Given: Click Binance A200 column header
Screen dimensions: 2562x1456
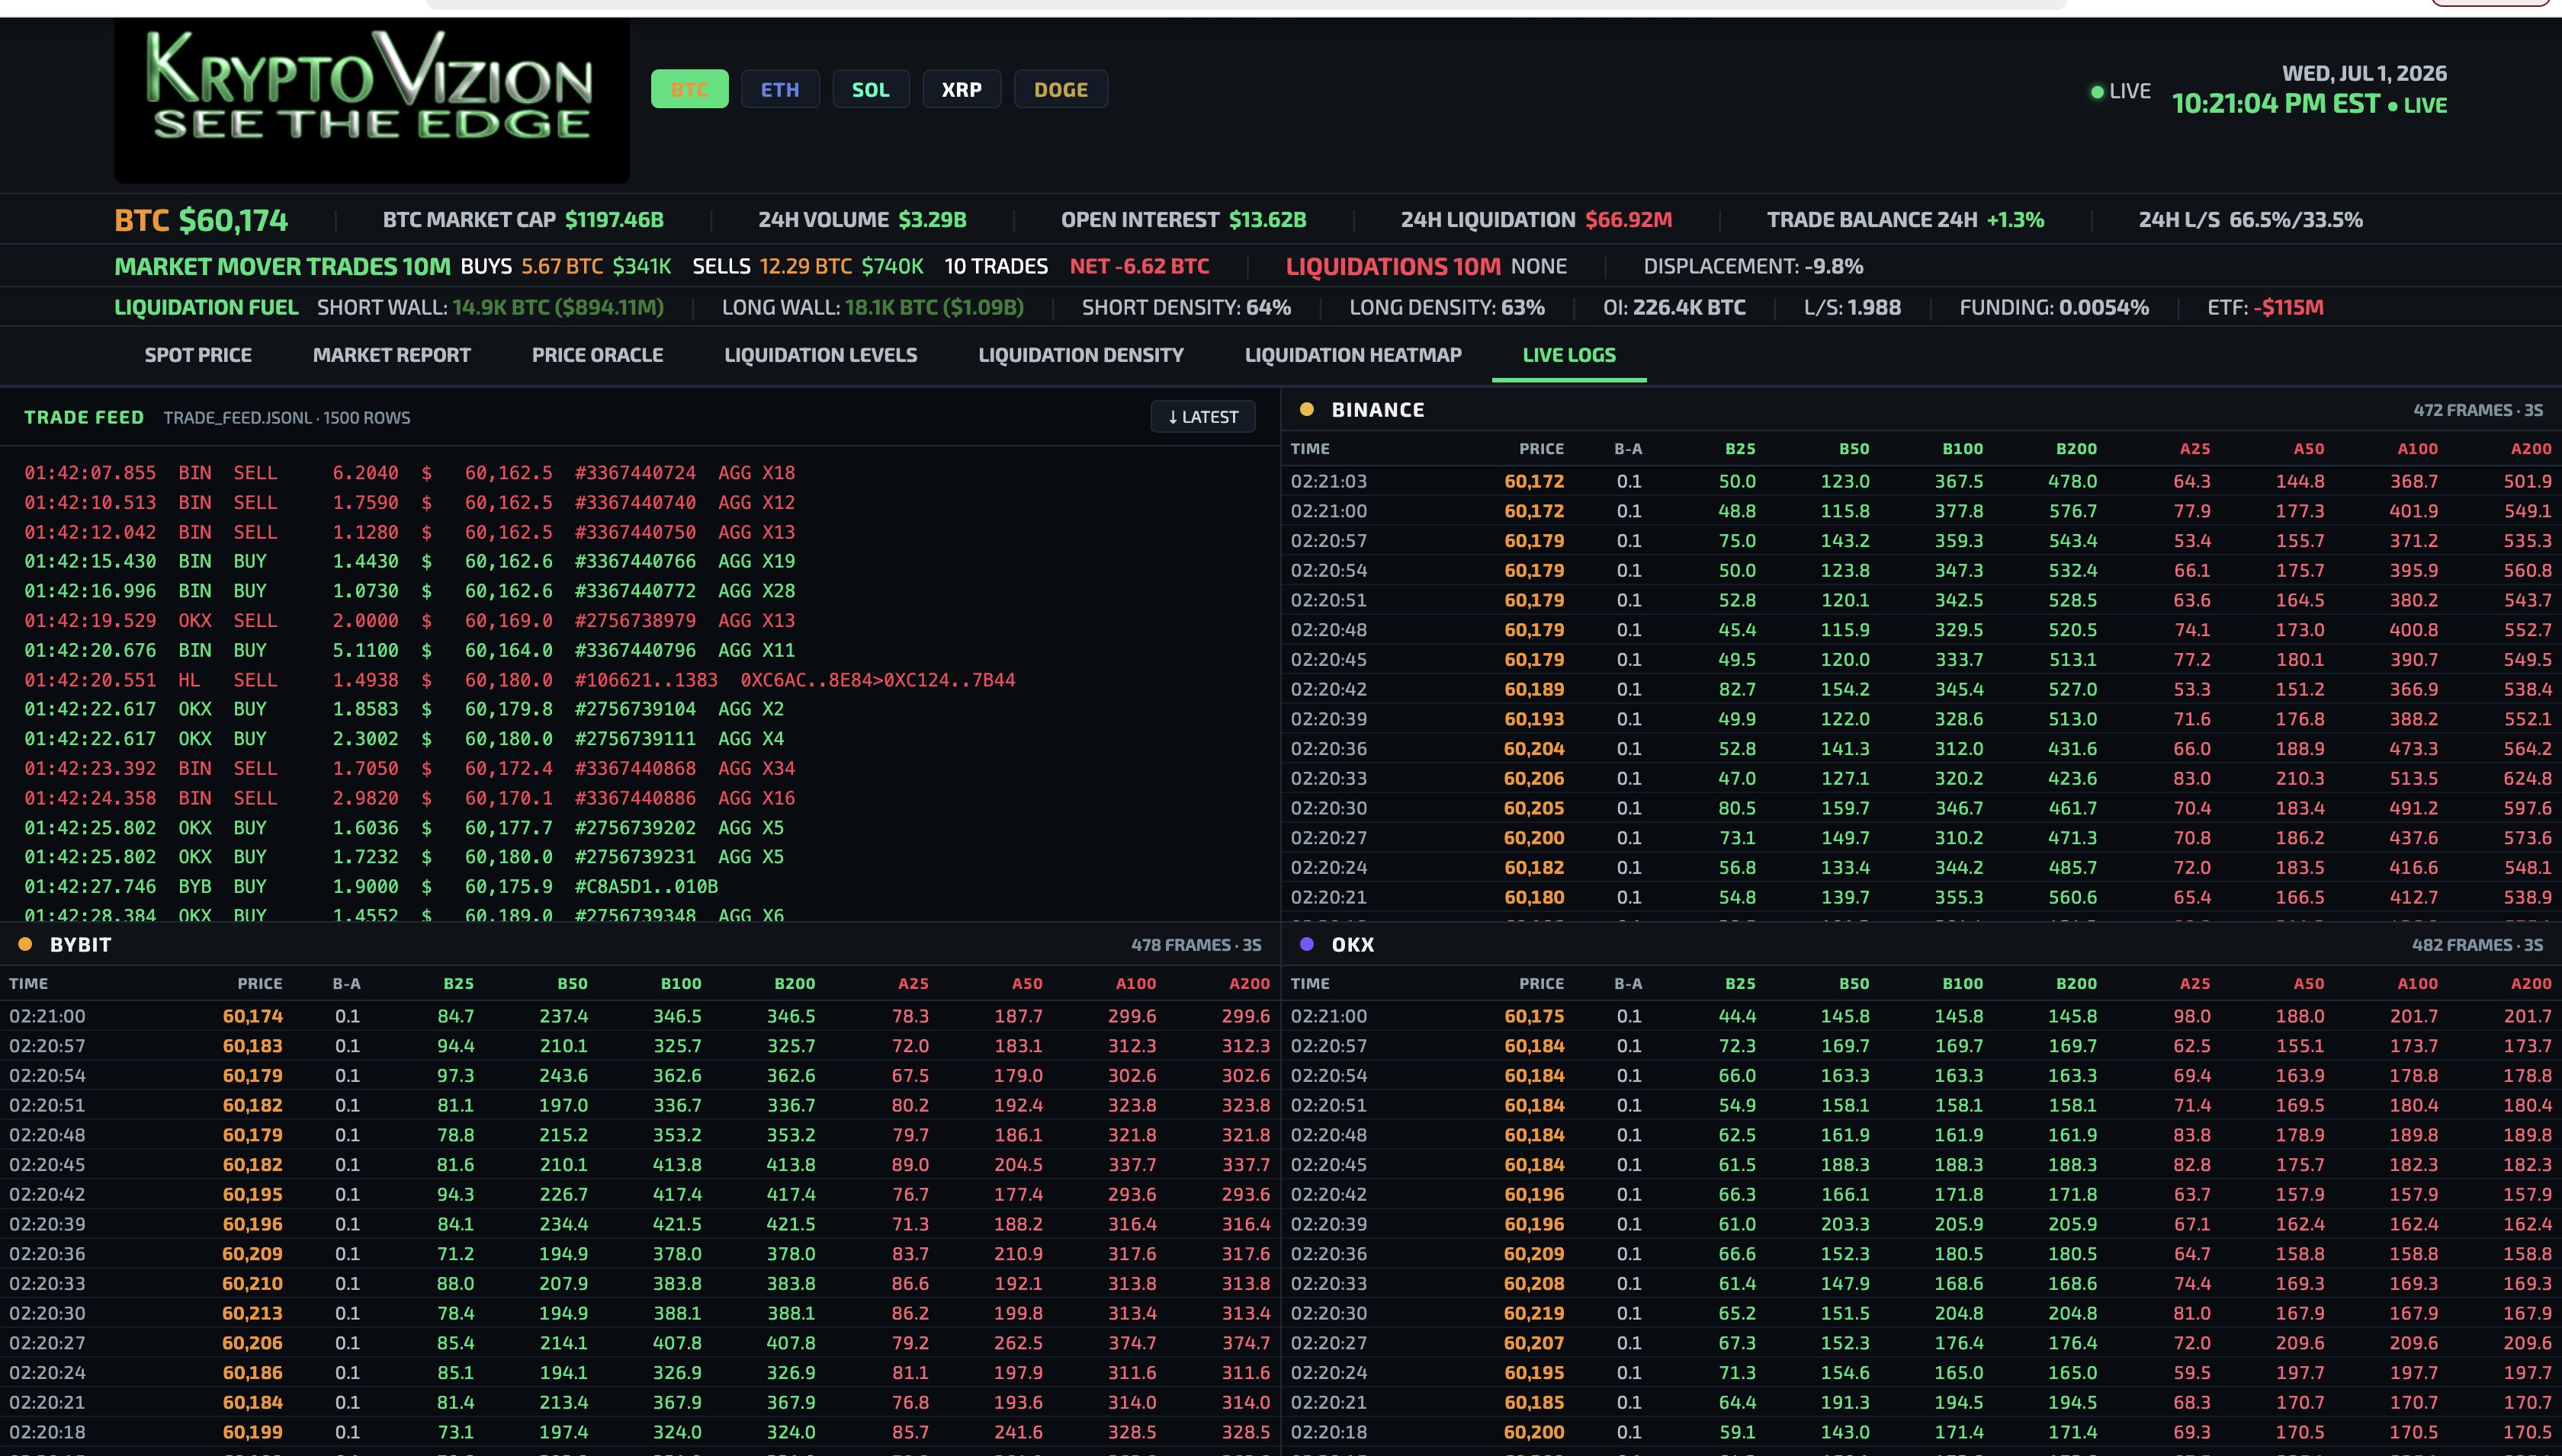Looking at the screenshot, I should tap(2531, 449).
